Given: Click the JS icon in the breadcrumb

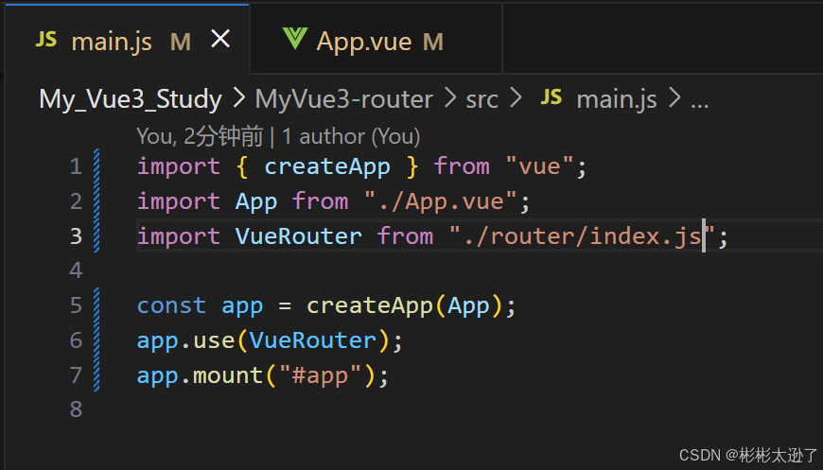Looking at the screenshot, I should click(552, 97).
